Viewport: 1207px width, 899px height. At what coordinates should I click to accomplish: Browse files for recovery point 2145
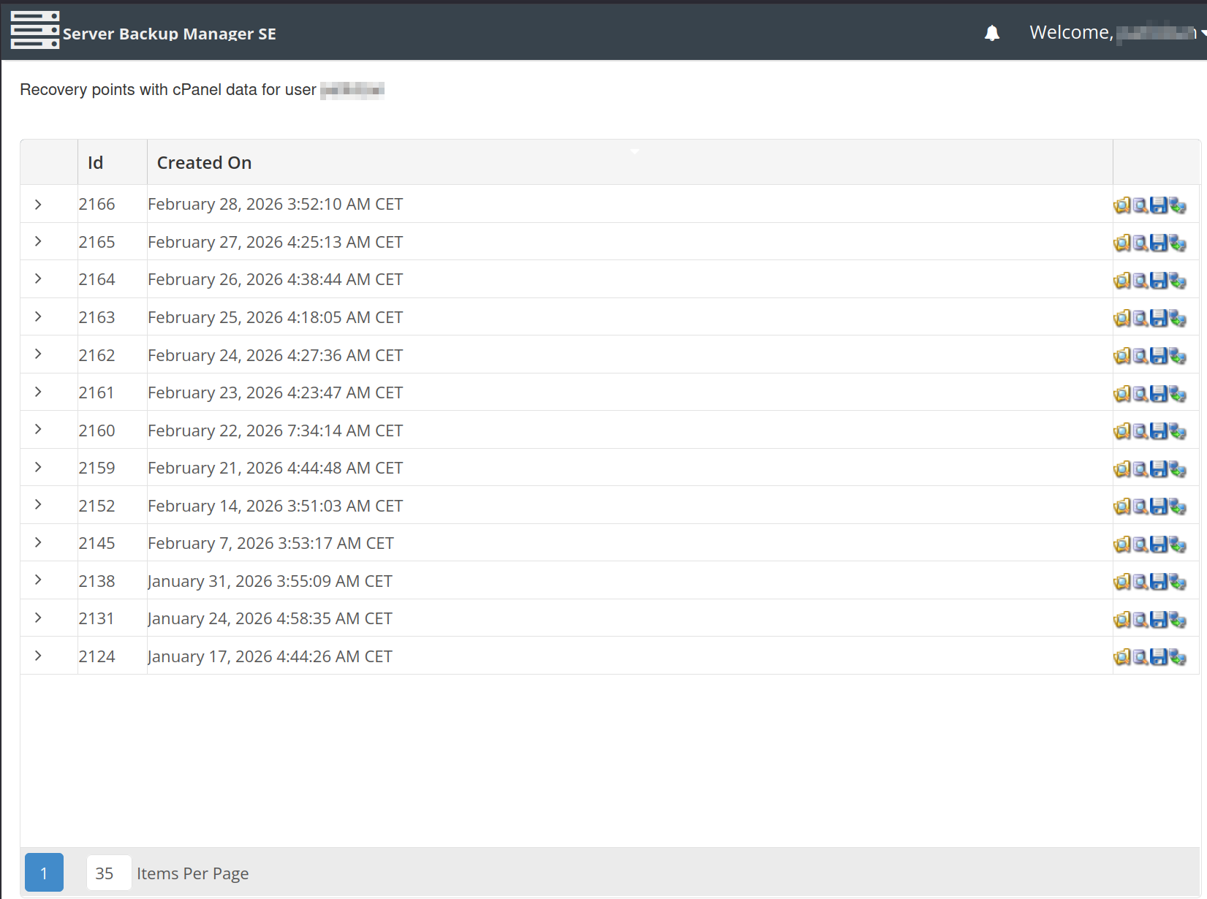[x=1121, y=545]
